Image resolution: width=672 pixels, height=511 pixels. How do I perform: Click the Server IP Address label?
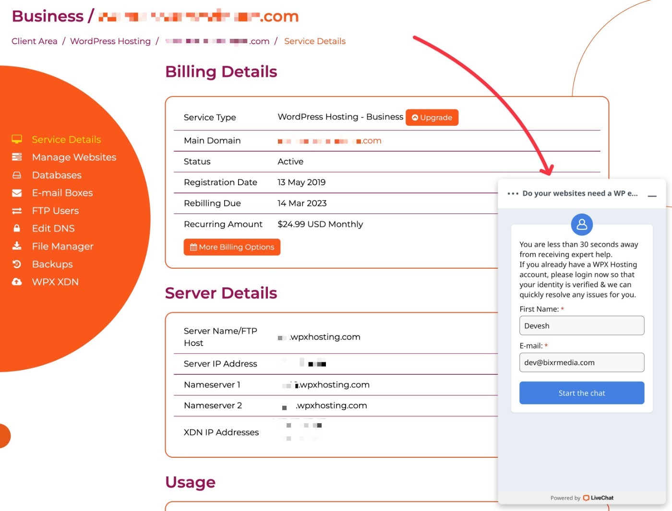click(x=220, y=364)
